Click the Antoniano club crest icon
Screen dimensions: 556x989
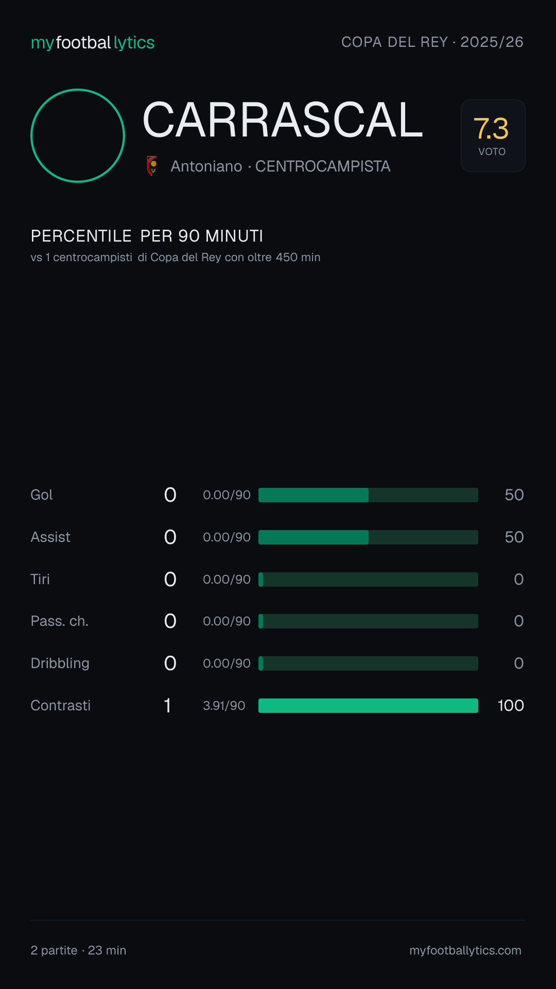pos(152,166)
